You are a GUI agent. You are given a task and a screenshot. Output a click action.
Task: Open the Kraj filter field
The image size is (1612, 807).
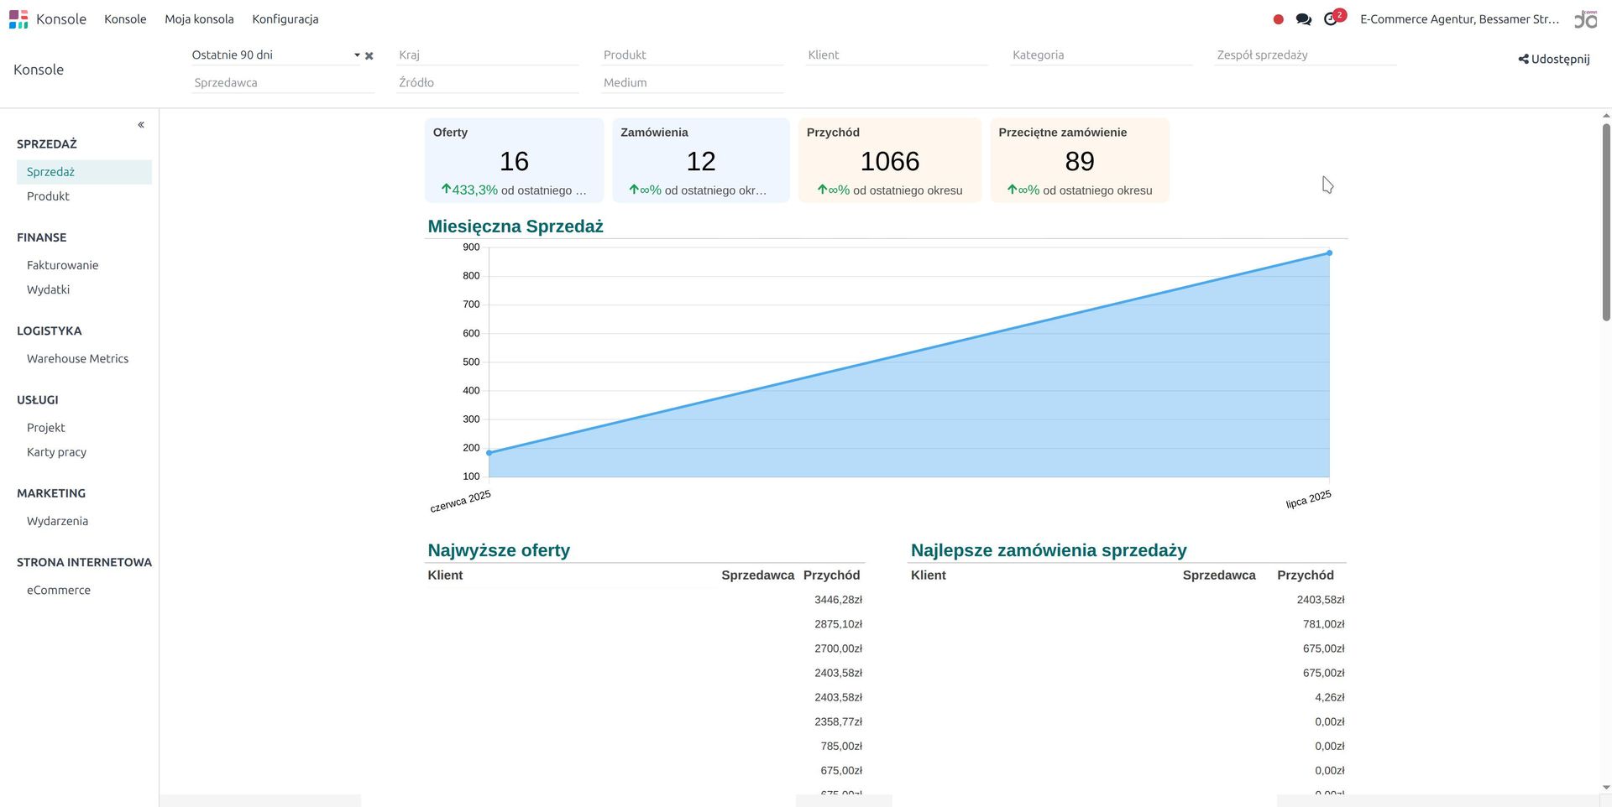click(x=487, y=55)
